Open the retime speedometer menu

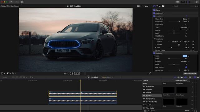[13, 73]
